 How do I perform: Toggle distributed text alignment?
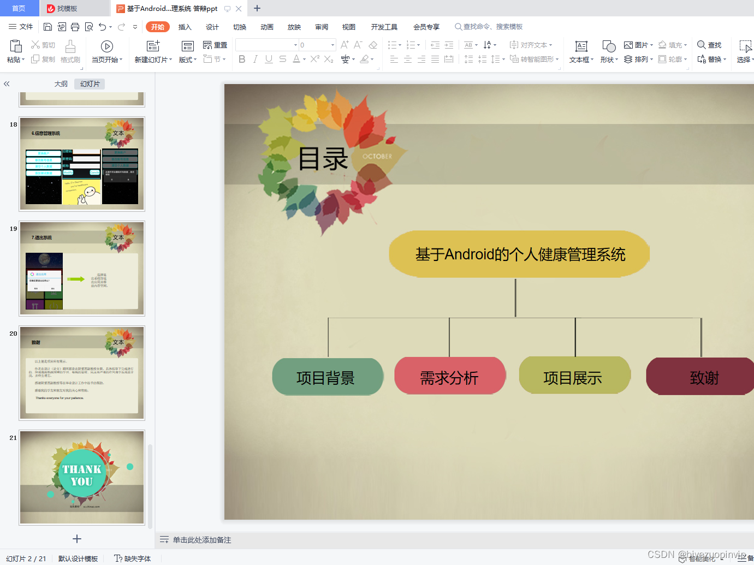point(449,59)
